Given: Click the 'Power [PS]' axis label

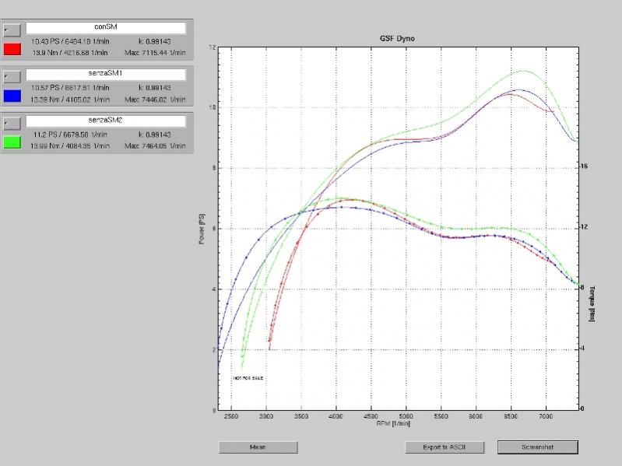Looking at the screenshot, I should (202, 229).
